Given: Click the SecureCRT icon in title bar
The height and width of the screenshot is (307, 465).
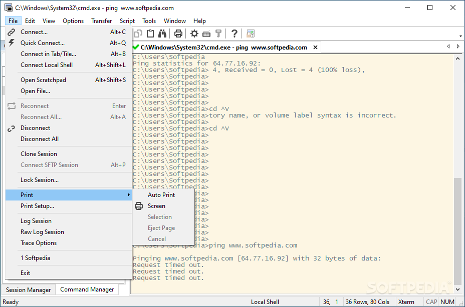Looking at the screenshot, I should pyautogui.click(x=9, y=7).
